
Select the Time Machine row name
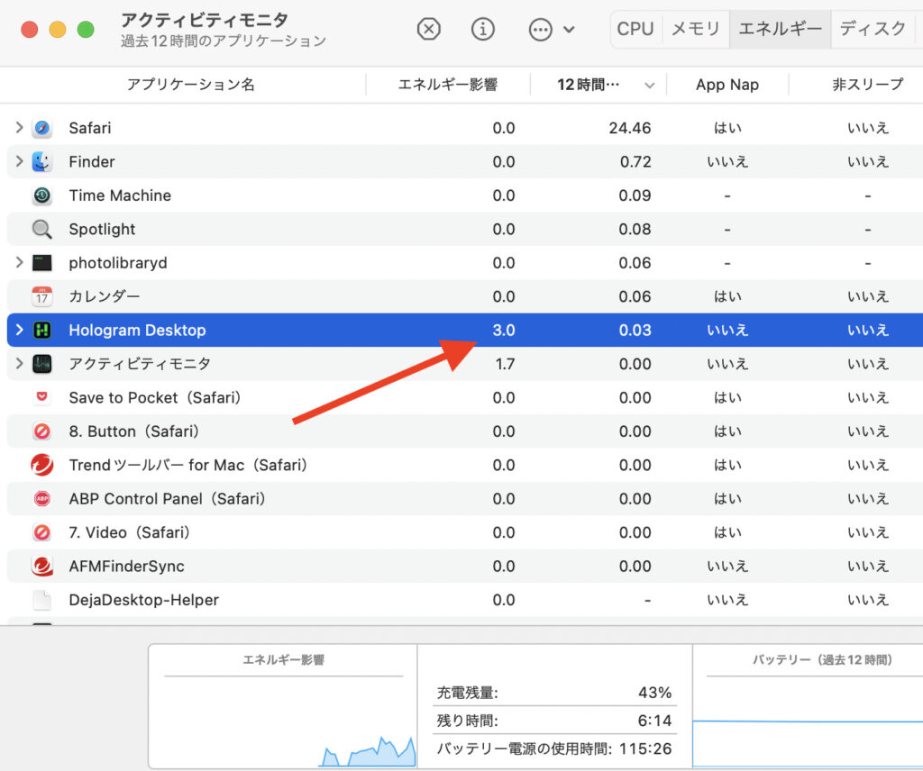[x=120, y=195]
